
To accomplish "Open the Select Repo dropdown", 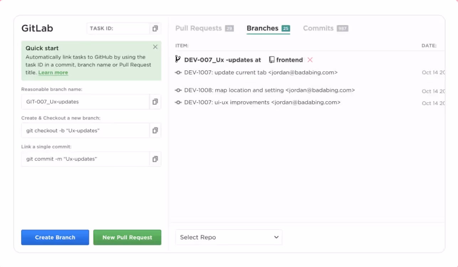I will [x=229, y=237].
